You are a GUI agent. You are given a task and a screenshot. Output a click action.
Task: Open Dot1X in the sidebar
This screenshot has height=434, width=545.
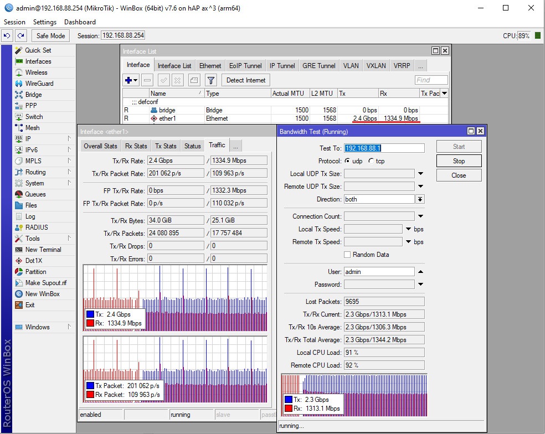point(34,261)
